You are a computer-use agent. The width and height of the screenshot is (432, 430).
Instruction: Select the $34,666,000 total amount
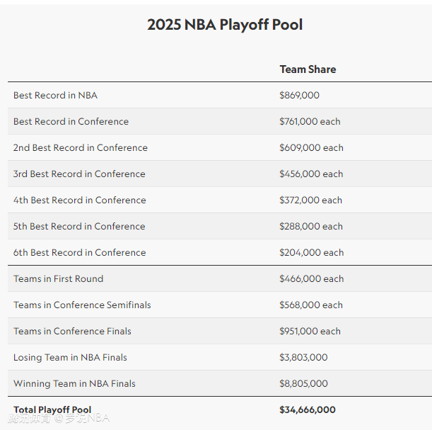click(308, 410)
